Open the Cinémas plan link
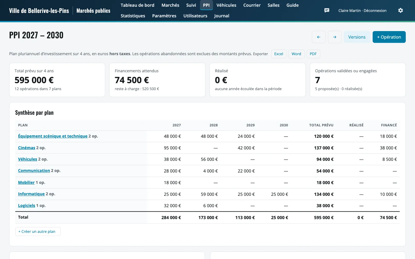The width and height of the screenshot is (415, 259). tap(26, 148)
